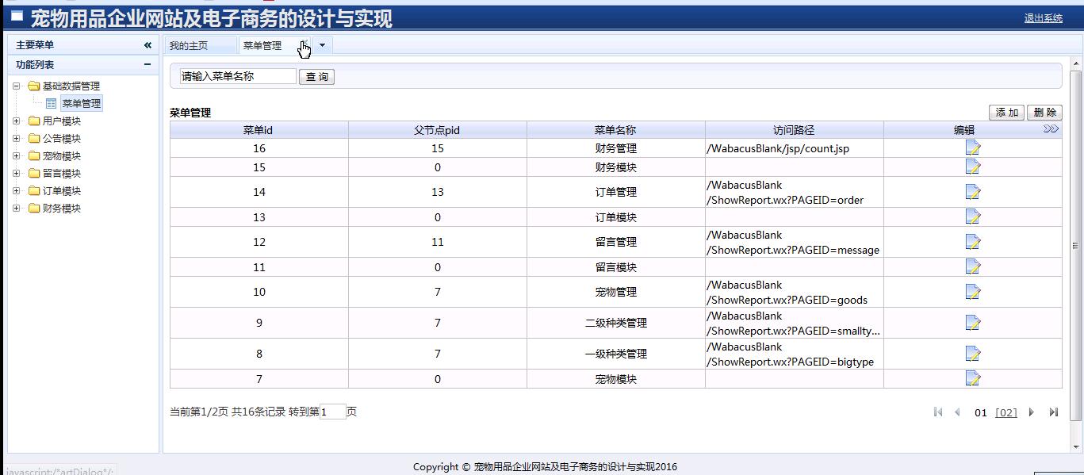Edit the 订单管理 row (id 14)
Screen dimensions: 1084x475
(973, 192)
